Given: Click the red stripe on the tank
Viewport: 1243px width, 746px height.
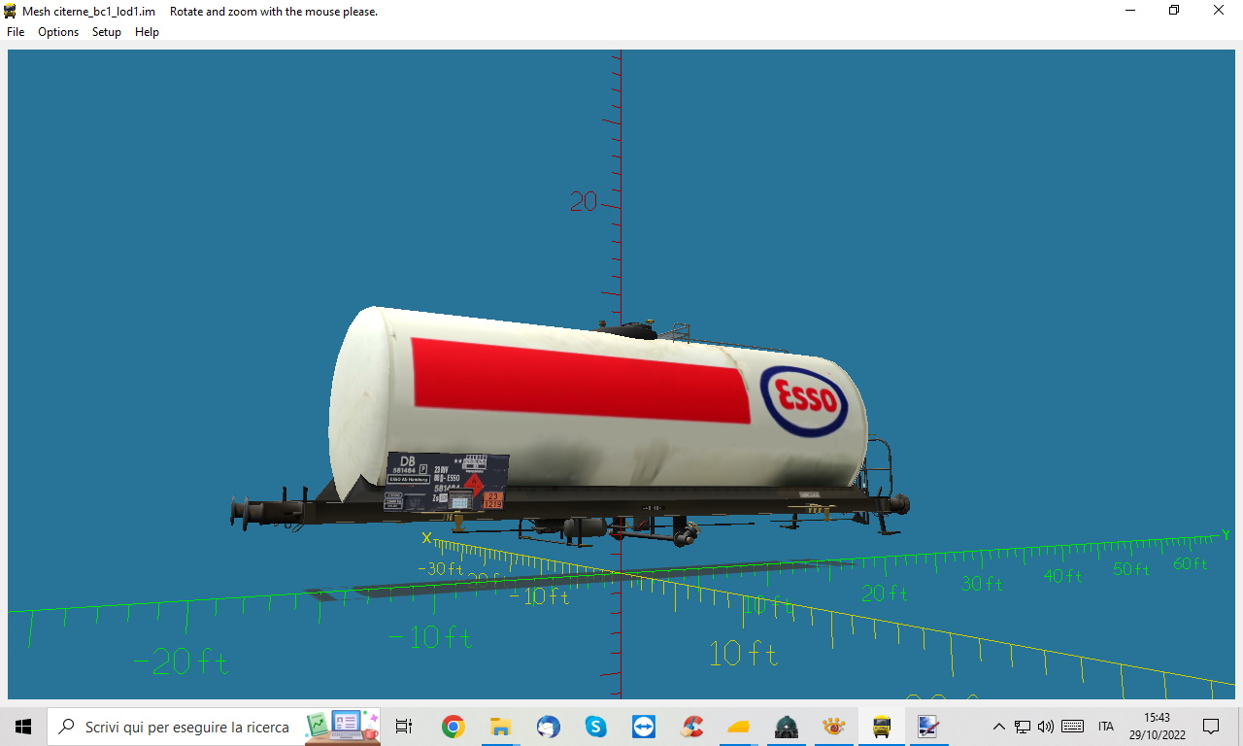Looking at the screenshot, I should [583, 381].
